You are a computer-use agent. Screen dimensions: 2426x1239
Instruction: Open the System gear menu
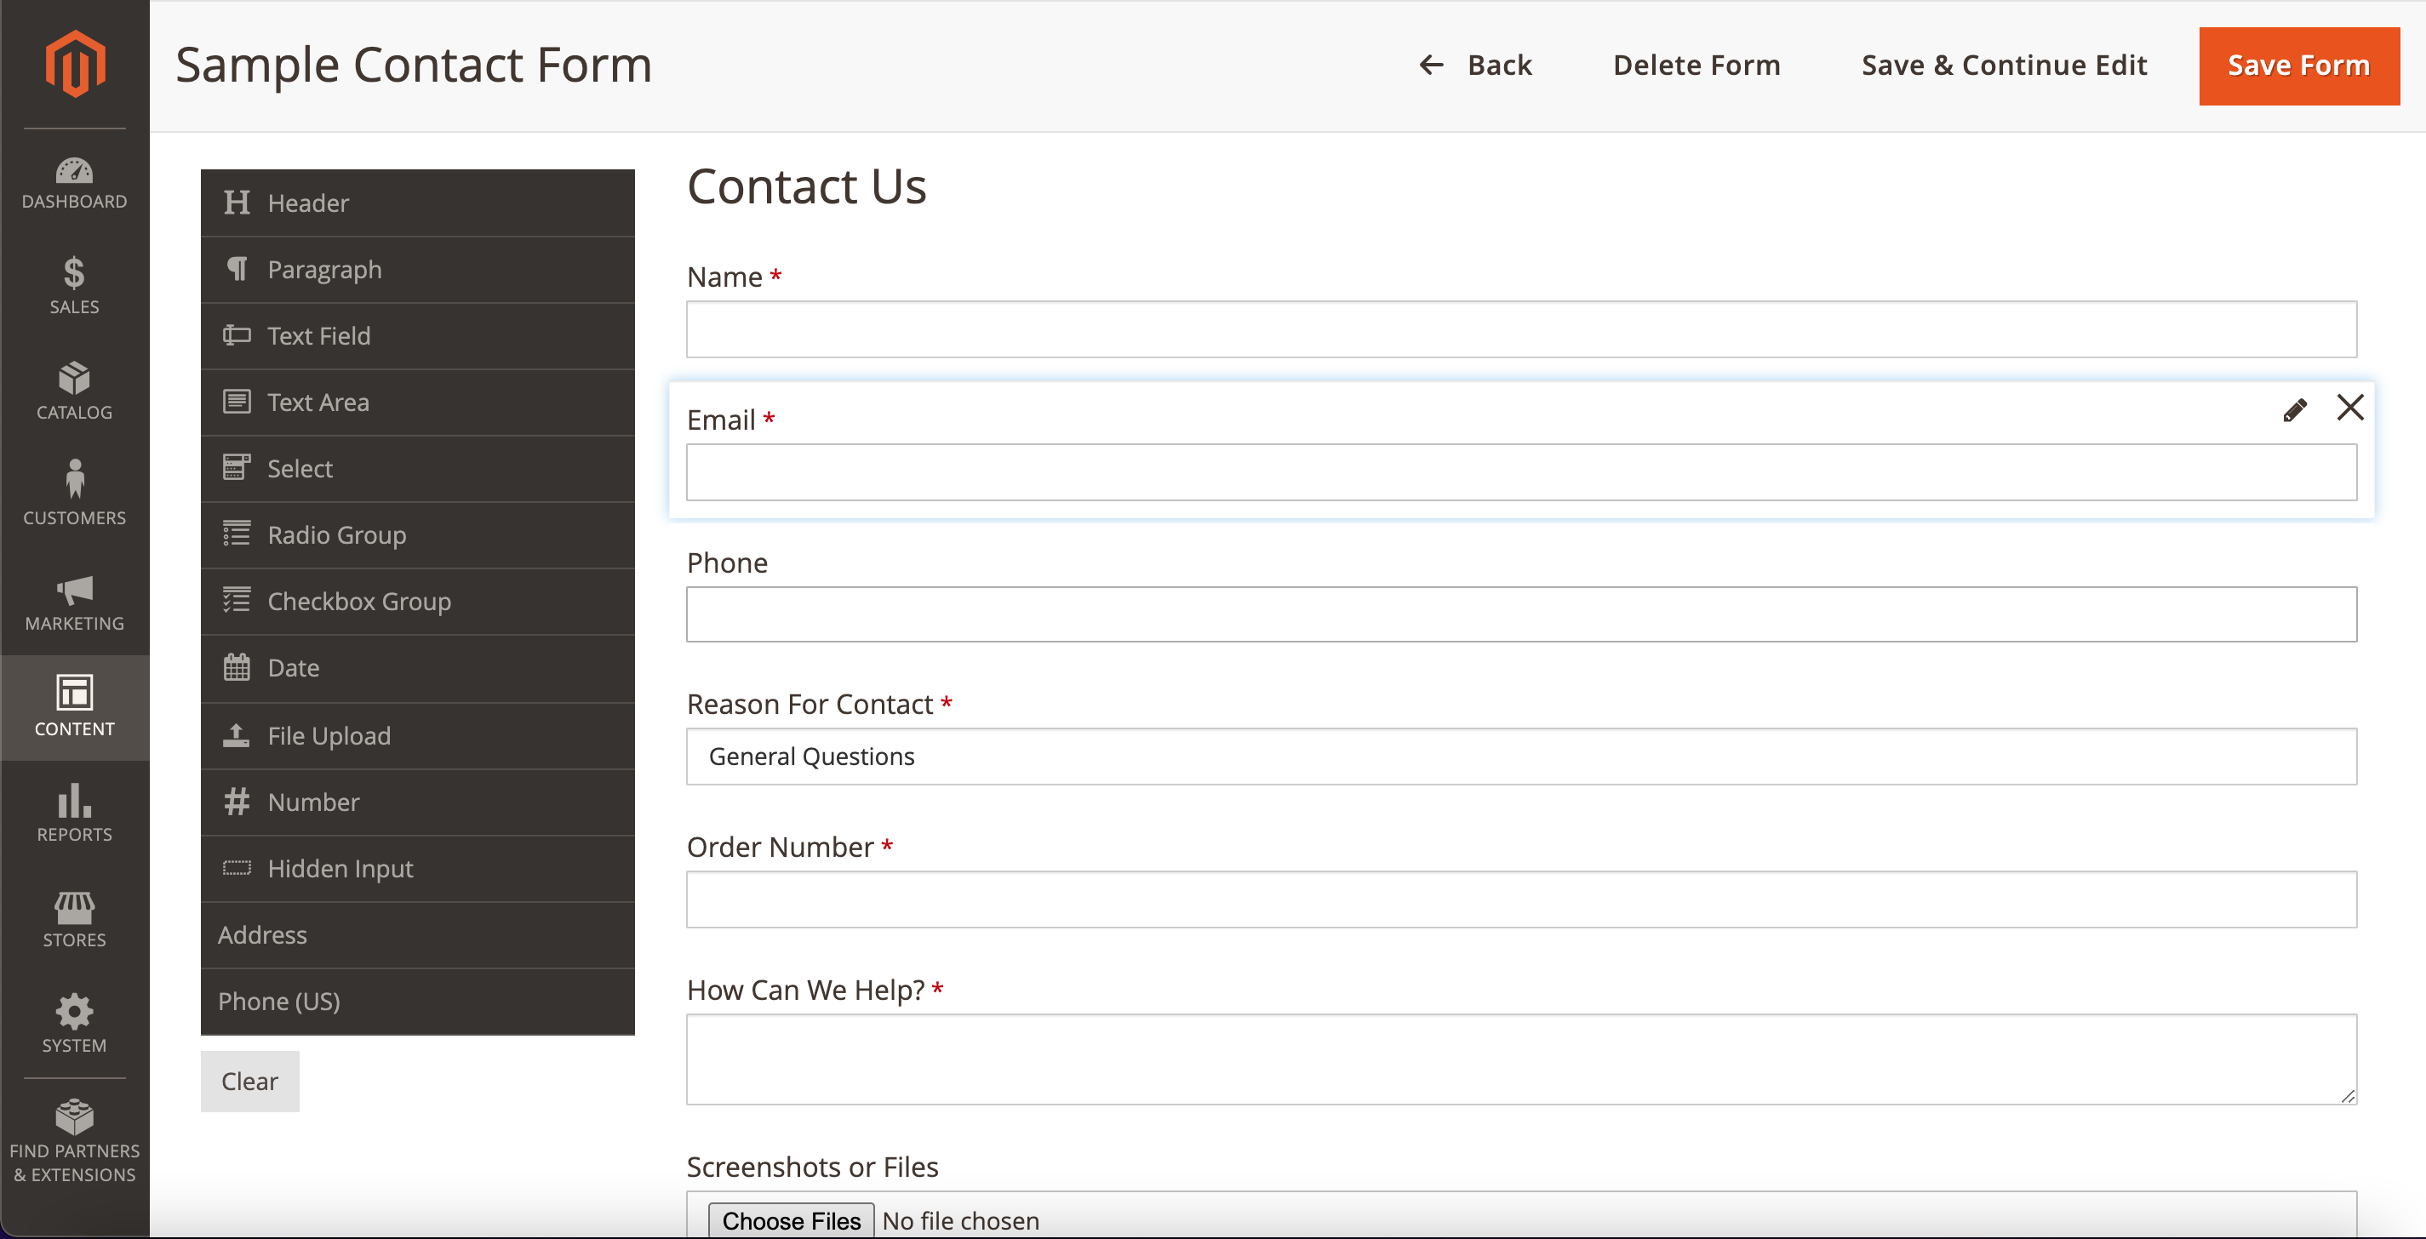point(74,1025)
